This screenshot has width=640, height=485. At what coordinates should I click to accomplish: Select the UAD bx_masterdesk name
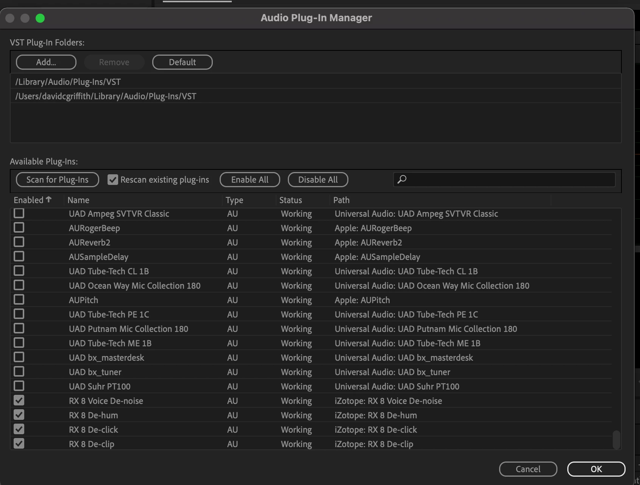[x=106, y=358]
